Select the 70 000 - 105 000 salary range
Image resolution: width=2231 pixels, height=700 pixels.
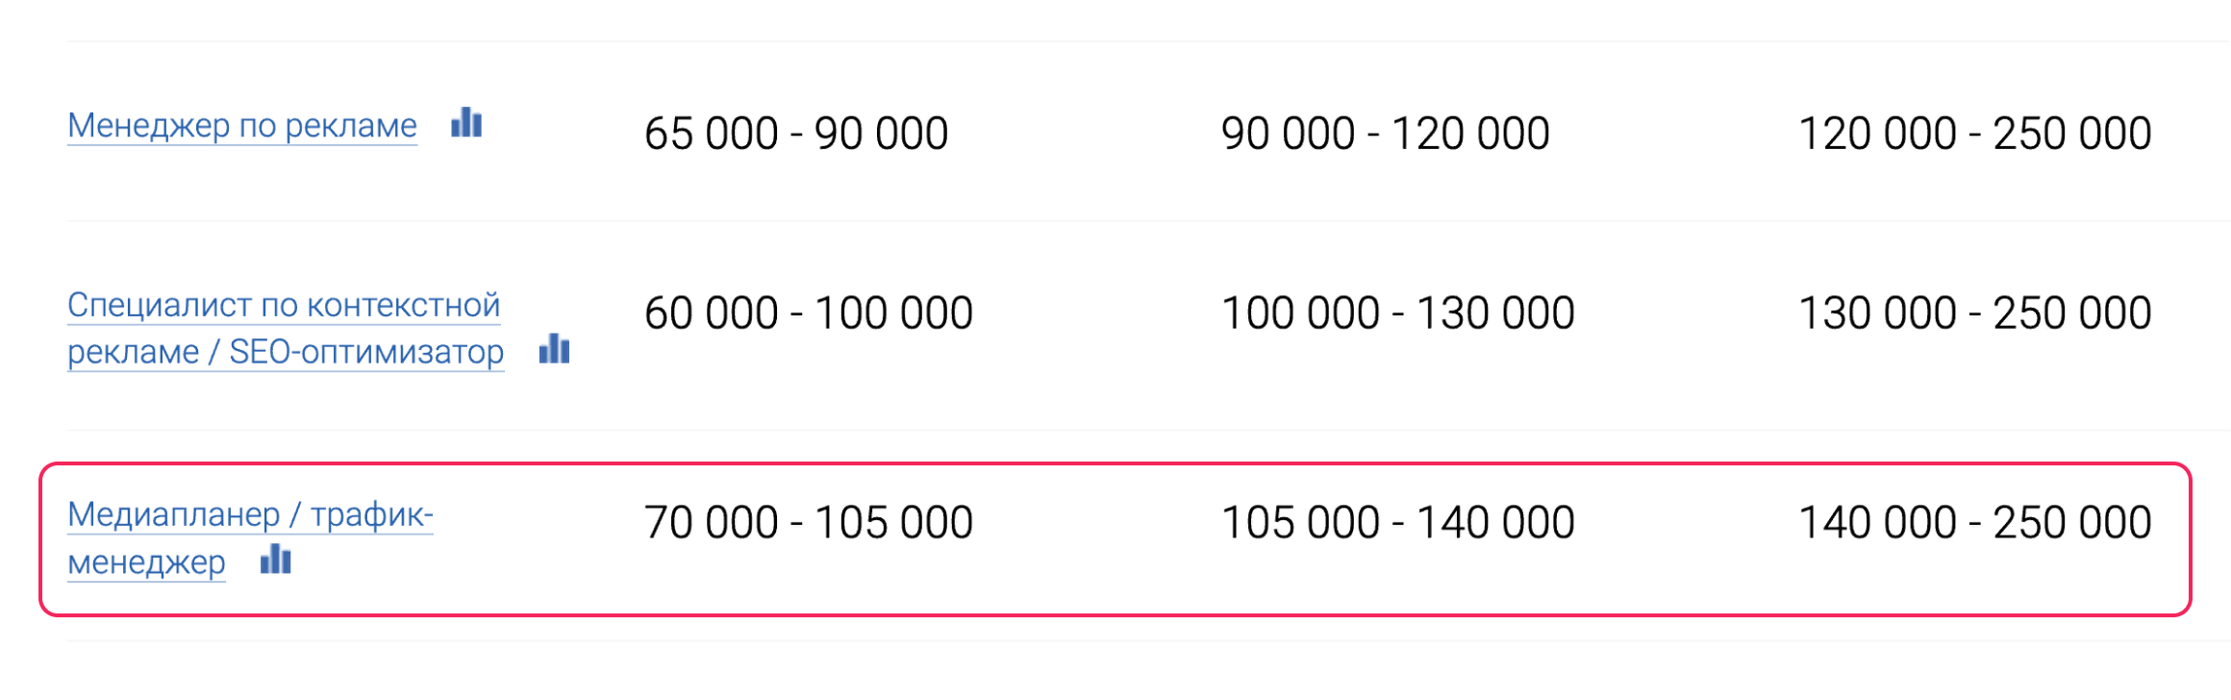pos(809,523)
